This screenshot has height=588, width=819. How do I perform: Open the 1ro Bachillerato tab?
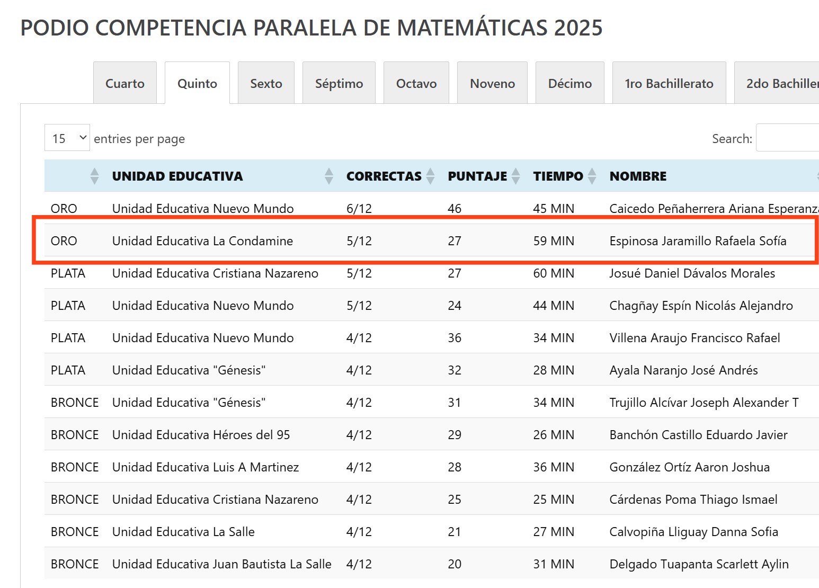(x=669, y=83)
